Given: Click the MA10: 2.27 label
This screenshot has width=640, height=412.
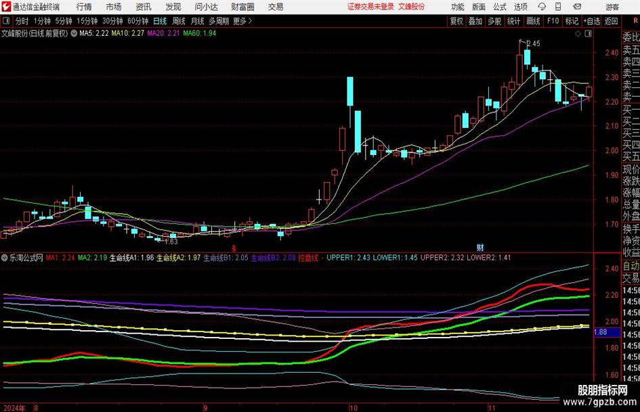Looking at the screenshot, I should (x=128, y=33).
